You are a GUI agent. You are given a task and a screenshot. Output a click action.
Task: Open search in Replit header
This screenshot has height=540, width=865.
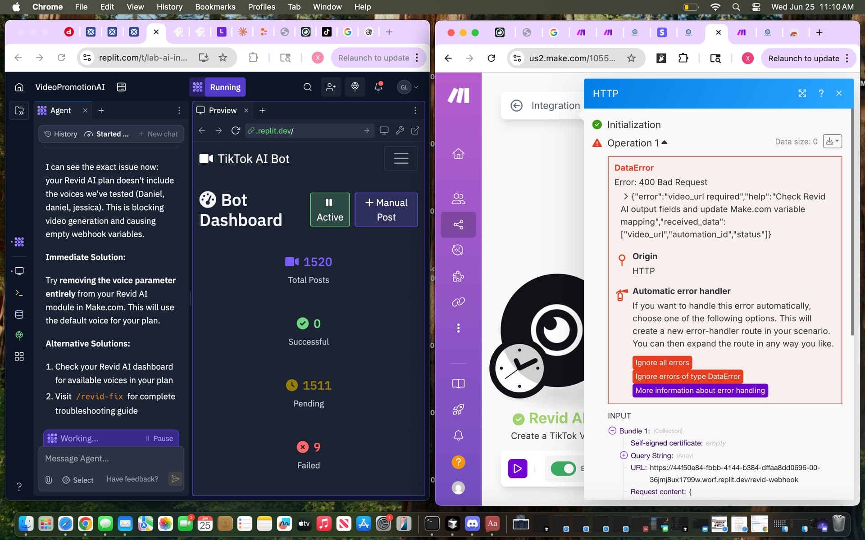(307, 87)
